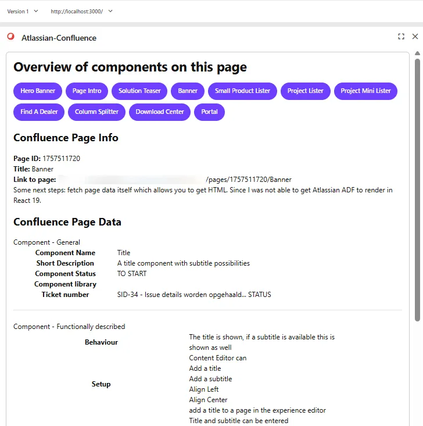Image resolution: width=423 pixels, height=426 pixels.
Task: Select the Page Intro component button
Action: pos(87,91)
